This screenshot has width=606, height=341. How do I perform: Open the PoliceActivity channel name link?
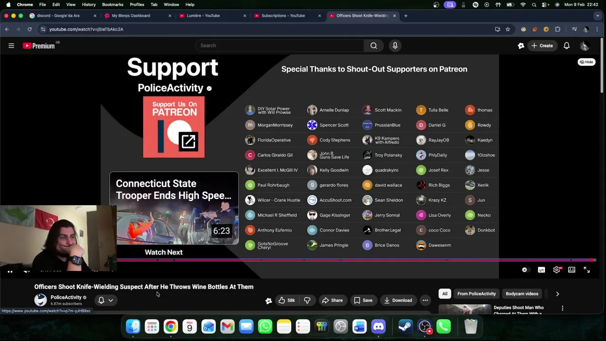[66, 297]
